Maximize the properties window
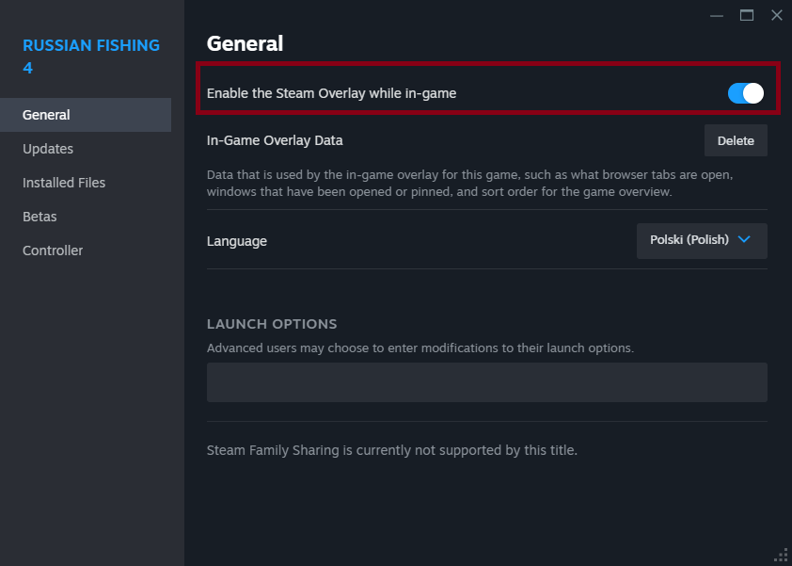 pyautogui.click(x=747, y=15)
